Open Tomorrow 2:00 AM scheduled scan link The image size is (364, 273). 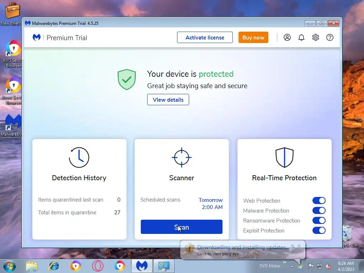click(210, 204)
